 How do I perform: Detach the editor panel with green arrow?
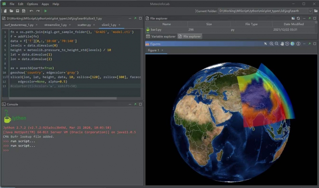pyautogui.click(x=135, y=18)
